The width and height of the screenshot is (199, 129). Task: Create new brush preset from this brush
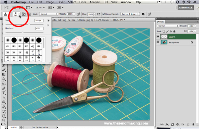tap(48, 25)
